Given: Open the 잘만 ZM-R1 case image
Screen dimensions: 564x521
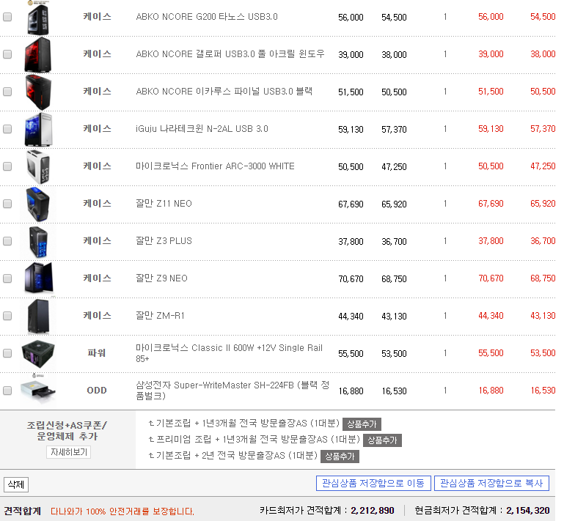Looking at the screenshot, I should [x=38, y=317].
